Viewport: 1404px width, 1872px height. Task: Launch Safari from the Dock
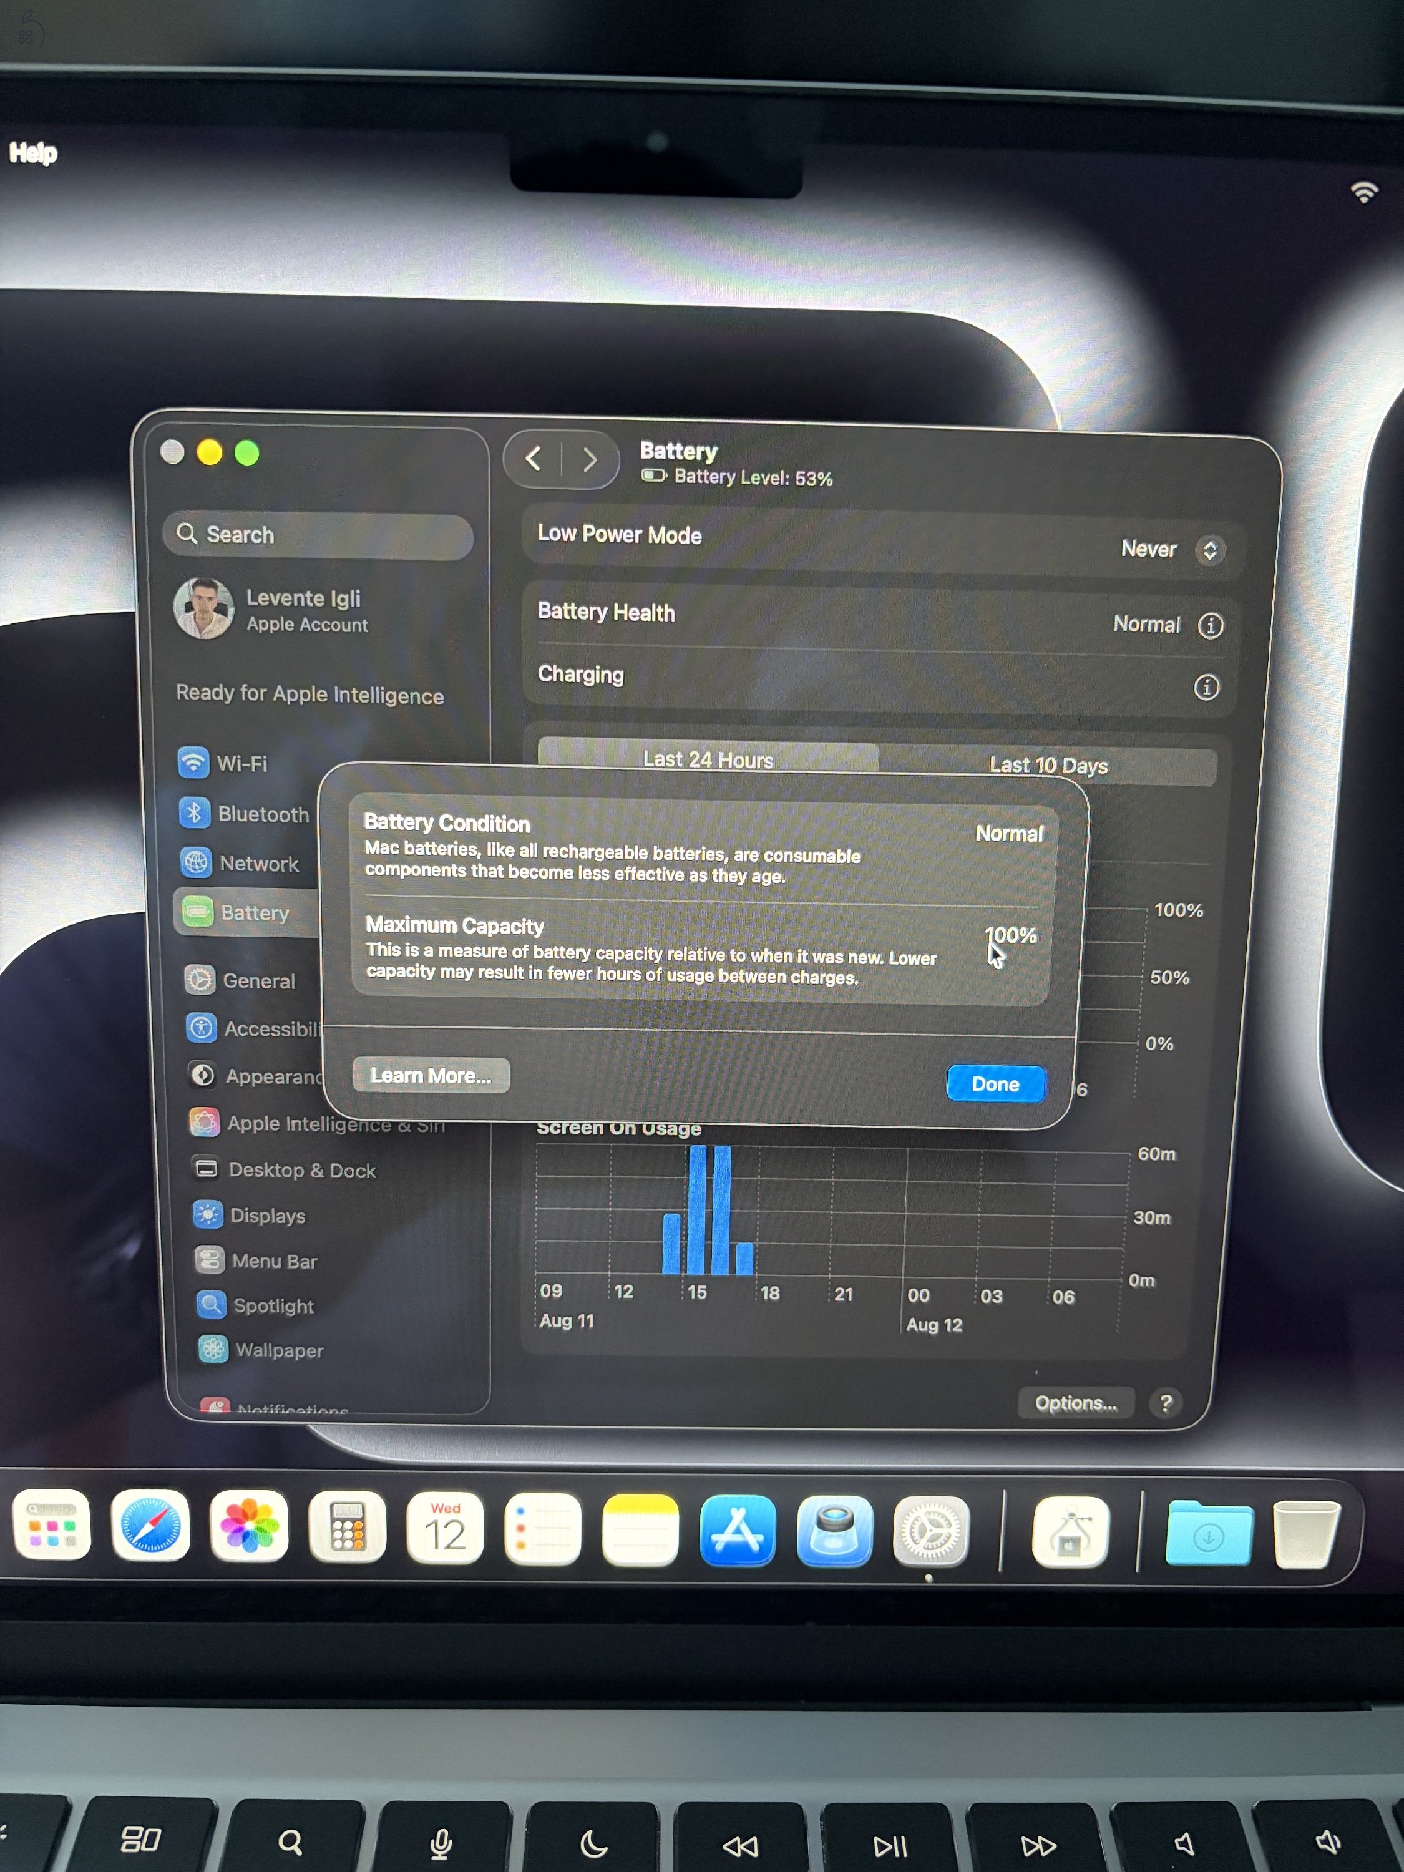(150, 1525)
